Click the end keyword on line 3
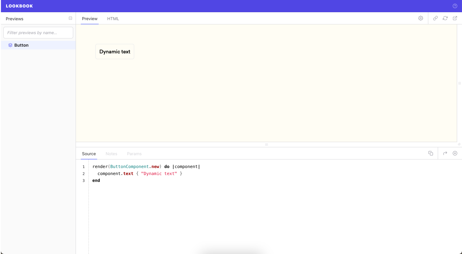 (96, 181)
